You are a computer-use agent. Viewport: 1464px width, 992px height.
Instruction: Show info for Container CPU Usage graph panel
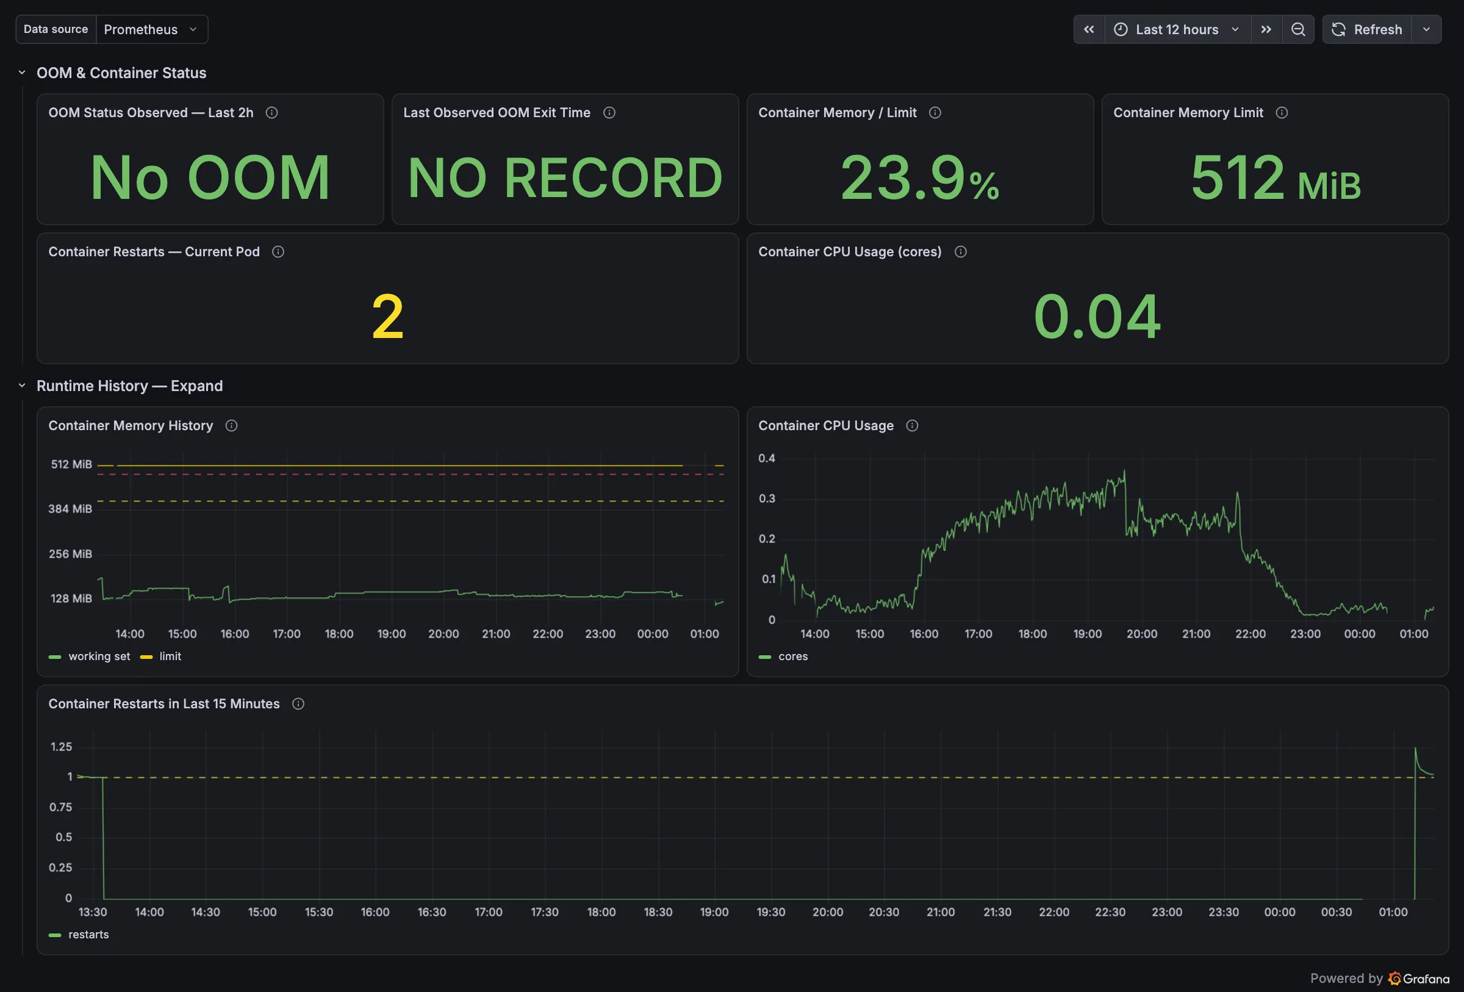pos(912,426)
